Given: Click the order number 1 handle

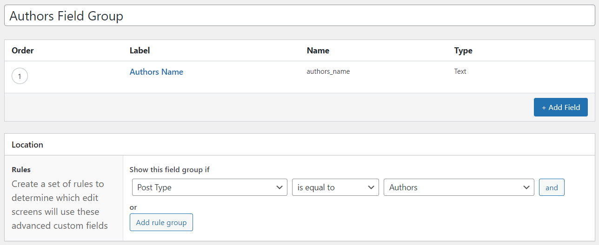Looking at the screenshot, I should (20, 76).
